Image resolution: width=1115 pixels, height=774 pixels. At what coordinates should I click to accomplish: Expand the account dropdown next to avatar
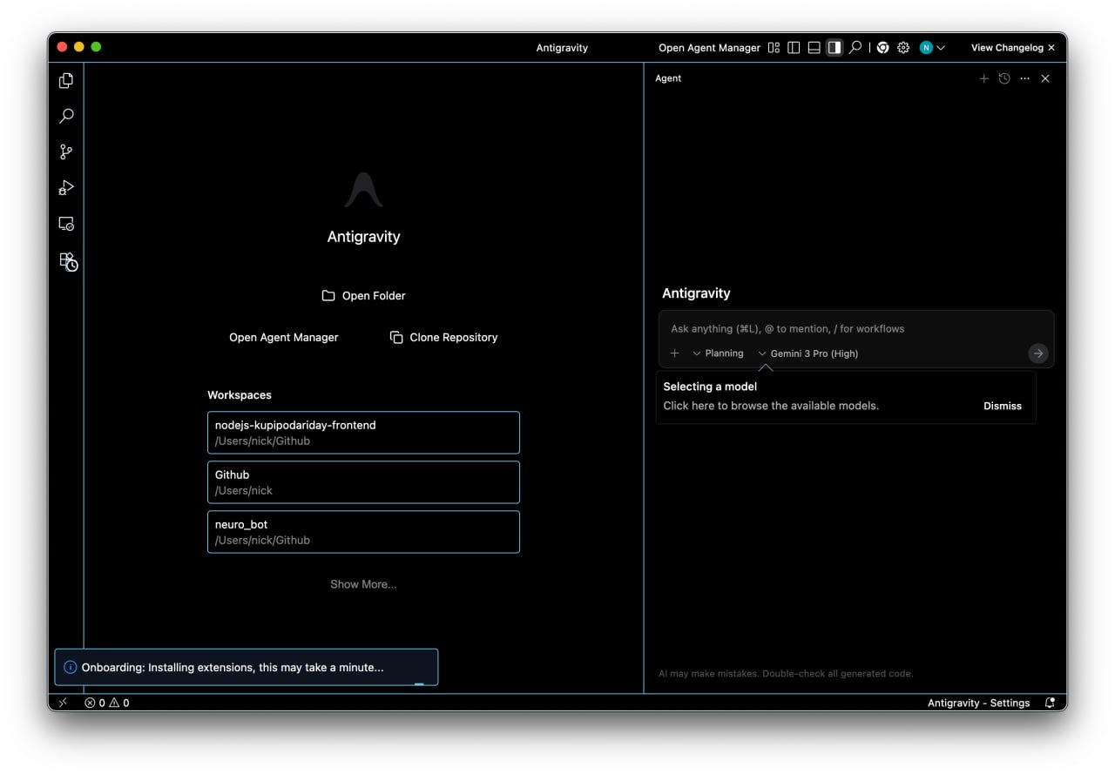(941, 48)
